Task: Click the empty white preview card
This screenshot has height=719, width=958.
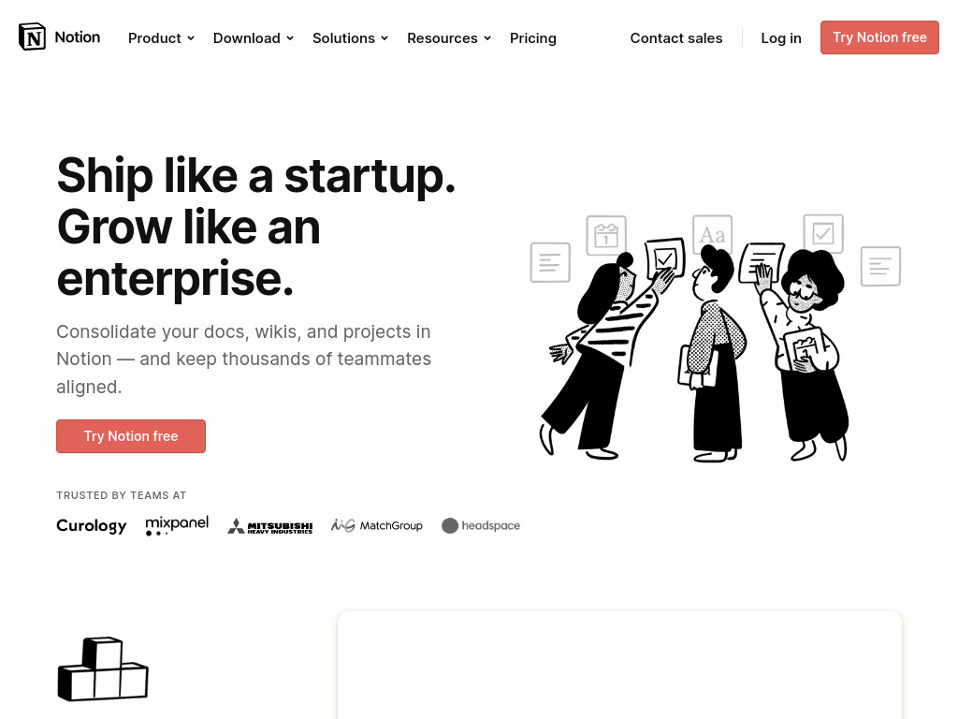Action: [619, 666]
